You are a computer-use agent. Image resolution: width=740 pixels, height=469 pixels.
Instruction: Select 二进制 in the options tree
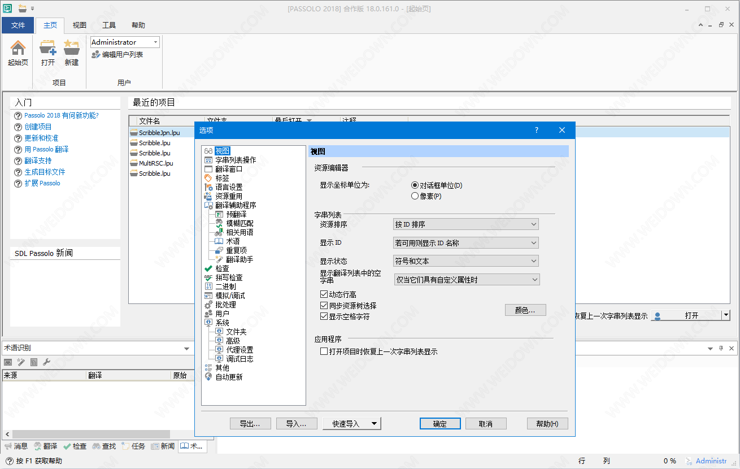[x=225, y=286]
